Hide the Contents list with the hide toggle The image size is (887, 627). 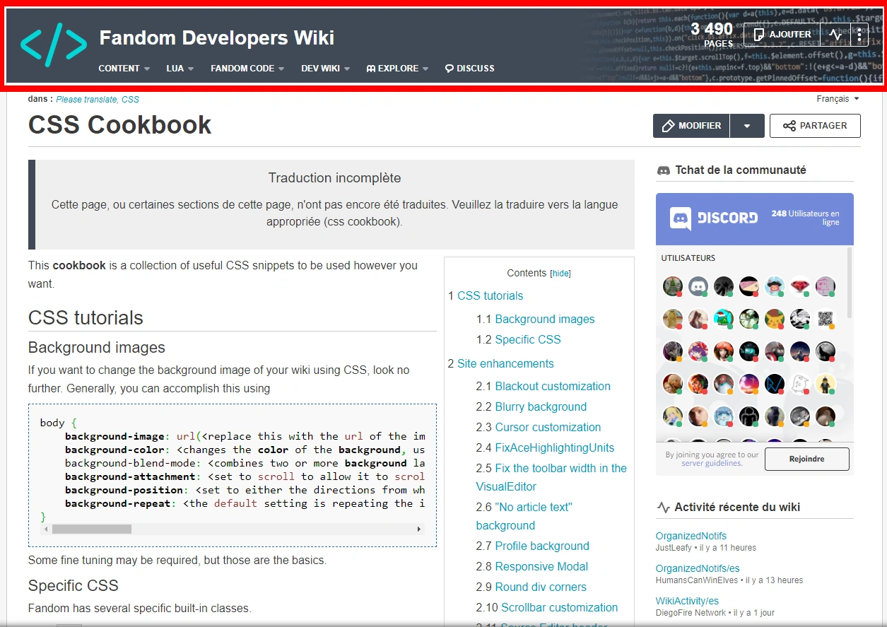[560, 273]
